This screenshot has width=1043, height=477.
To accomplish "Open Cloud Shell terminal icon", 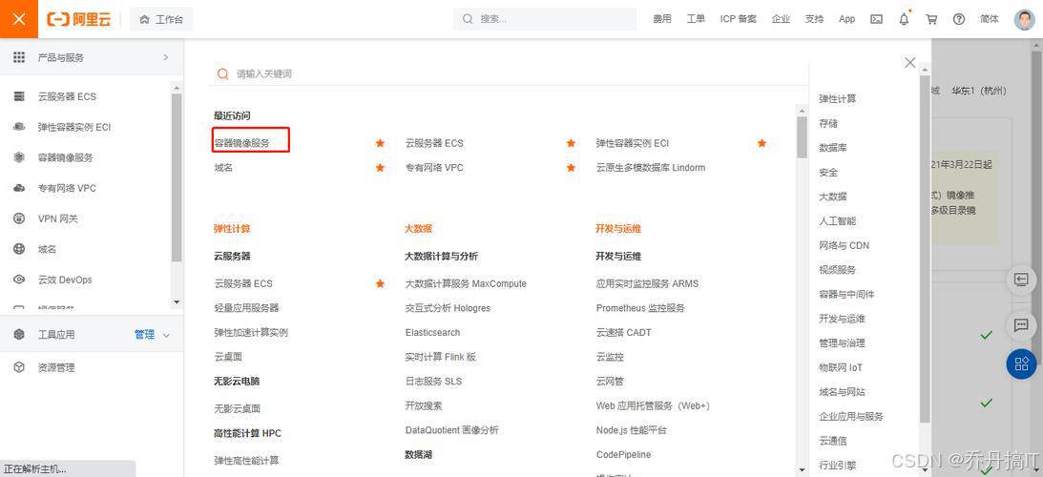I will 877,19.
